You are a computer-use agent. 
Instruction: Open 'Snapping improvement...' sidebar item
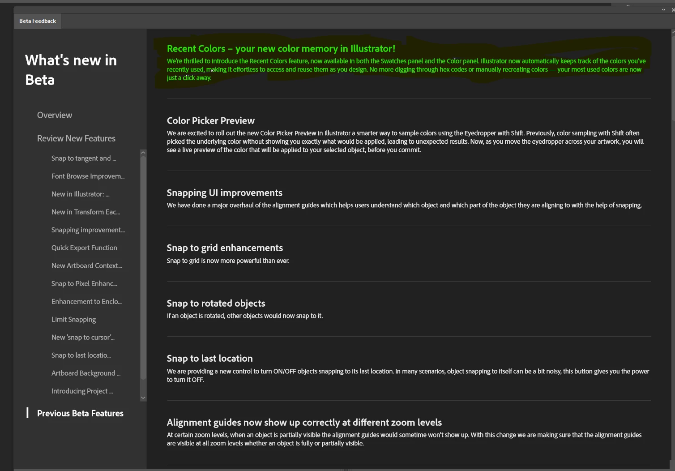[88, 230]
